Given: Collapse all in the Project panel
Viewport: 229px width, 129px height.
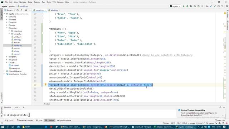Looking at the screenshot, I should pos(21,10).
